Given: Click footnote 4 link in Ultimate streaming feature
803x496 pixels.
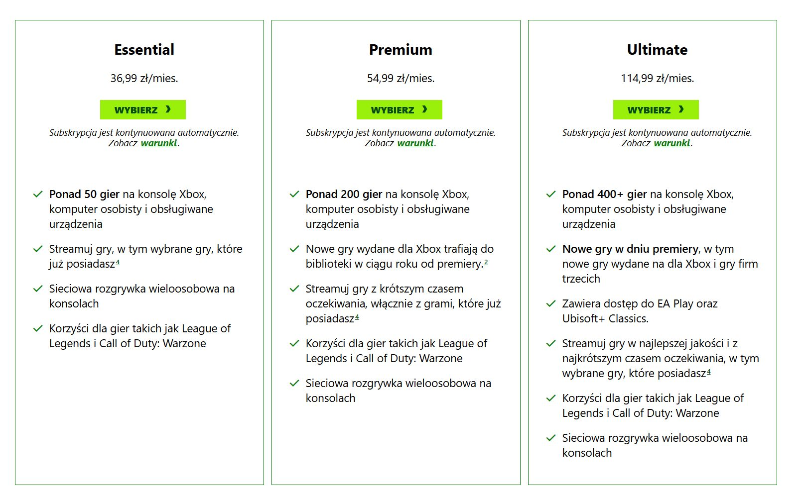Looking at the screenshot, I should point(709,372).
